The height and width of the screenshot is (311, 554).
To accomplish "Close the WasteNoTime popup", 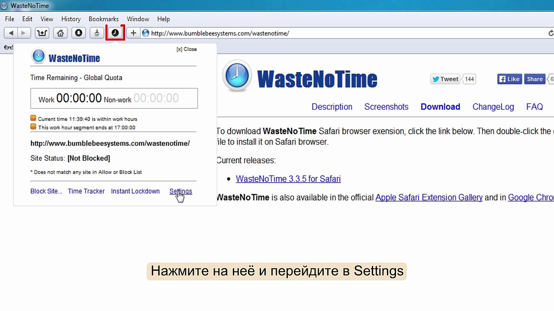I will pyautogui.click(x=187, y=49).
